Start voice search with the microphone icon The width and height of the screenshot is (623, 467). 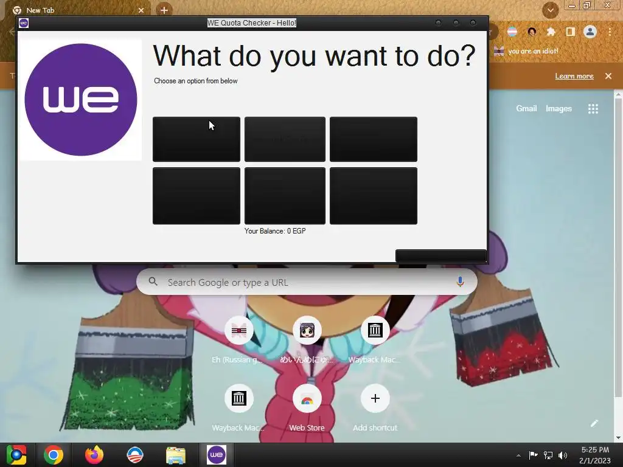[x=460, y=282]
